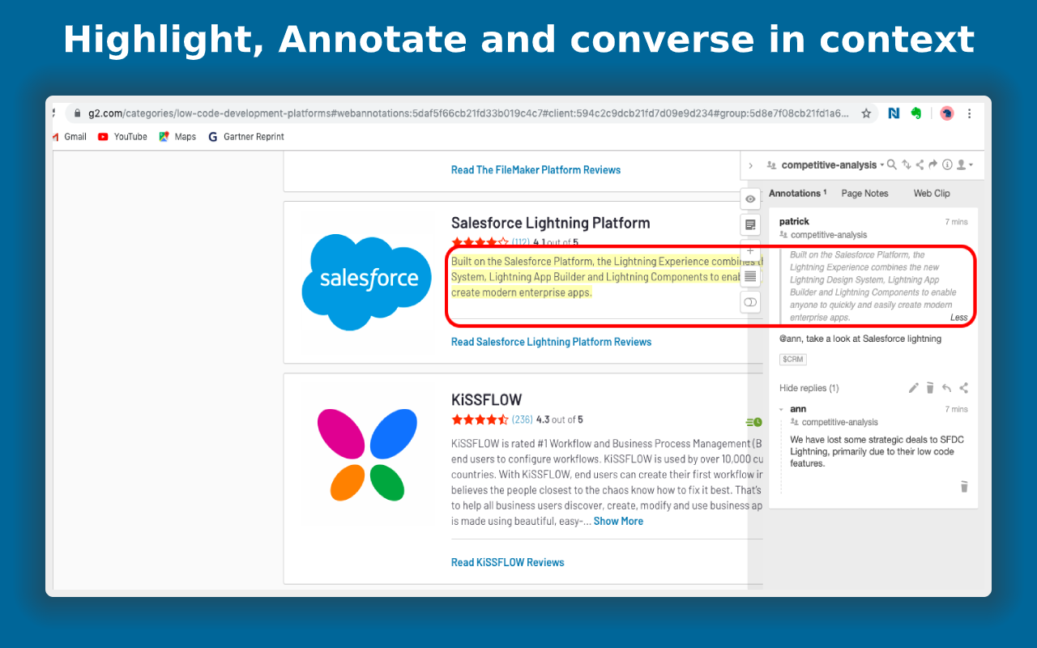Hide replies on patrick's annotation
1037x648 pixels.
(808, 388)
